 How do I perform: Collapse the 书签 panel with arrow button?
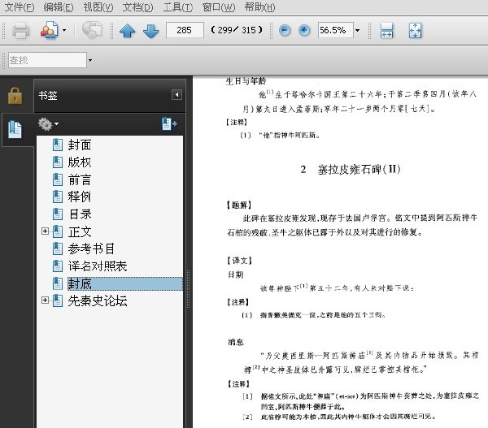[176, 94]
